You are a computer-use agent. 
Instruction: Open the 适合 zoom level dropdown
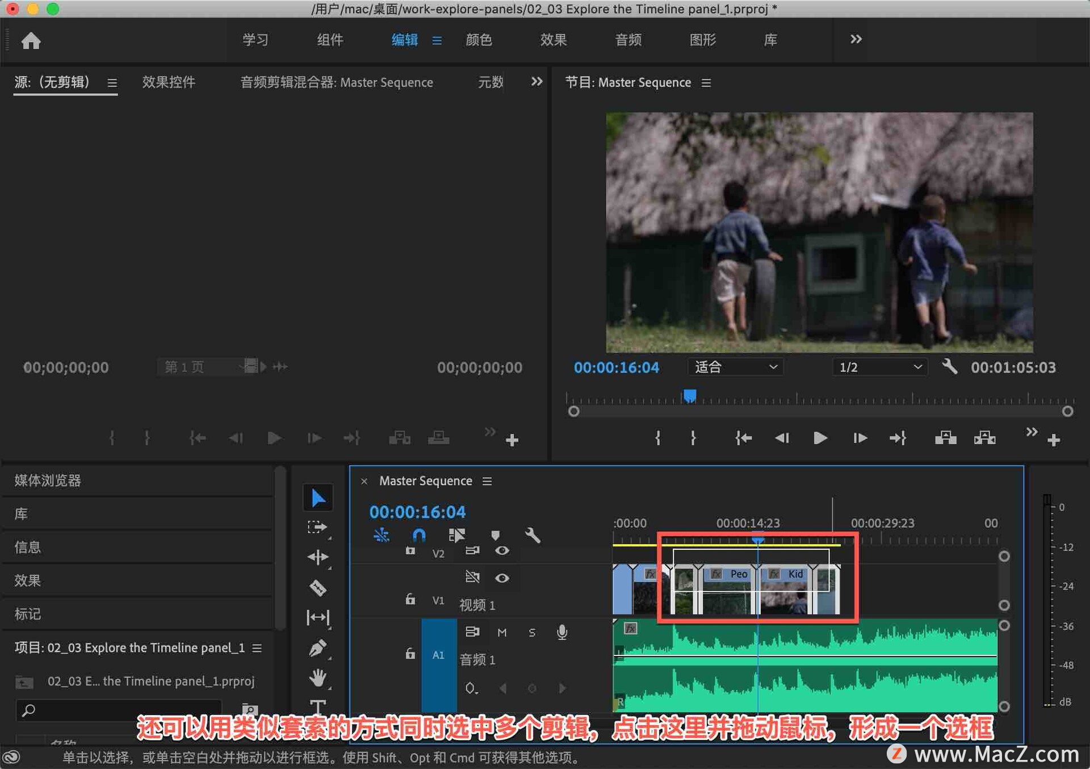[736, 367]
